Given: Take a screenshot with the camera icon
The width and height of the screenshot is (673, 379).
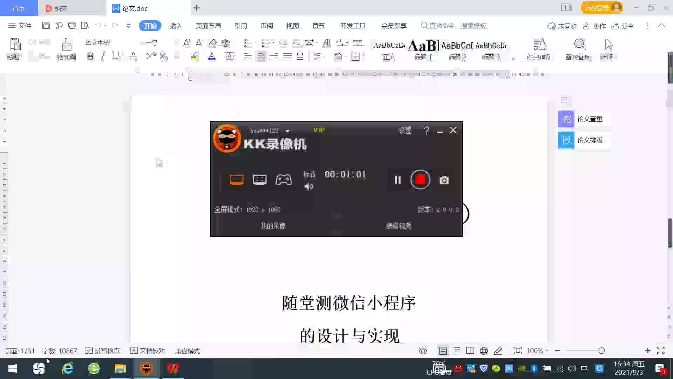Looking at the screenshot, I should (444, 180).
